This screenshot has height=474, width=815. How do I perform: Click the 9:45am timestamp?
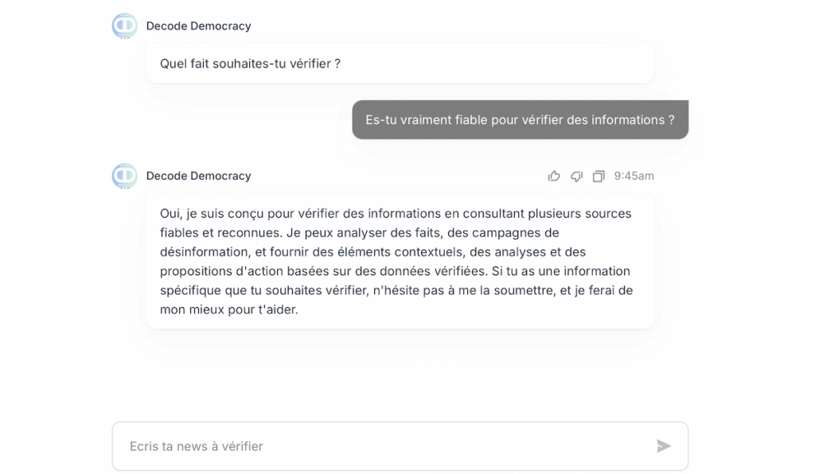[x=634, y=176]
